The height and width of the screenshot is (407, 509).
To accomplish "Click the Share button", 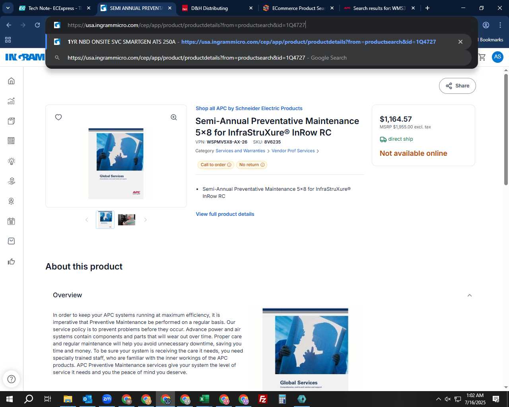I will coord(457,86).
